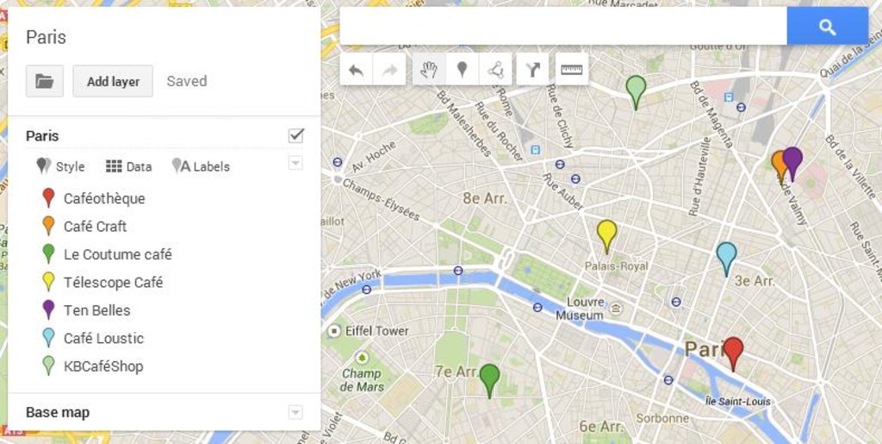
Task: Click the dark green marker near 7e Arr.
Action: tap(489, 380)
